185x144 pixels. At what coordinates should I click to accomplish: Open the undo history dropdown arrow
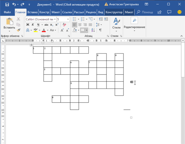(18, 5)
